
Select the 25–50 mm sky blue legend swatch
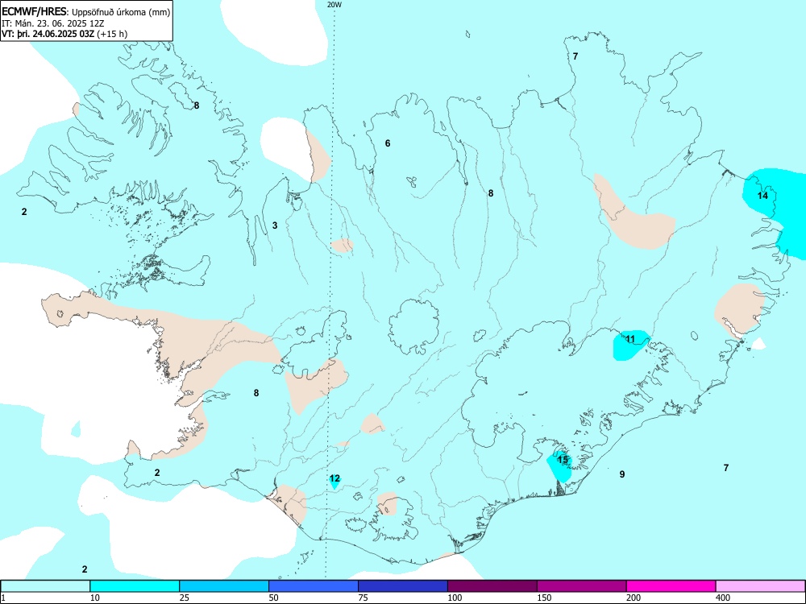pyautogui.click(x=224, y=586)
